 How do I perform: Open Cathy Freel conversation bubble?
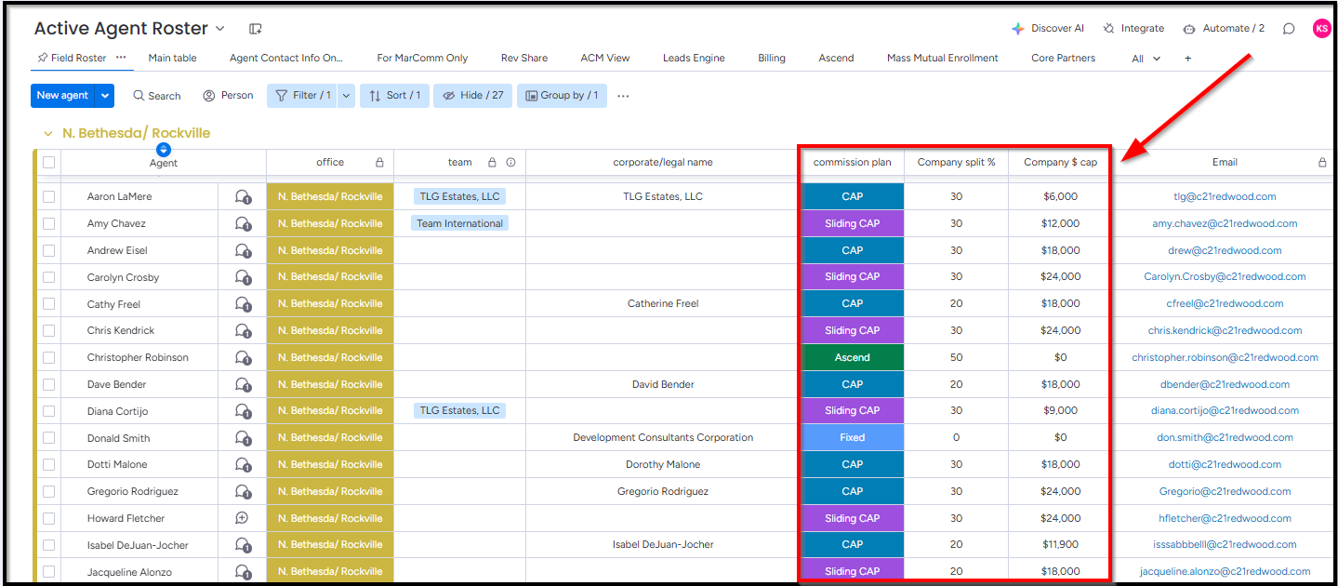[x=243, y=304]
